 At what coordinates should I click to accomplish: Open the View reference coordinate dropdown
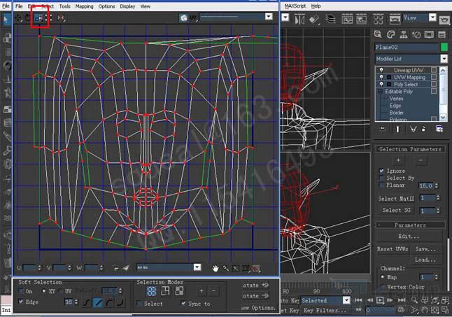(432, 17)
